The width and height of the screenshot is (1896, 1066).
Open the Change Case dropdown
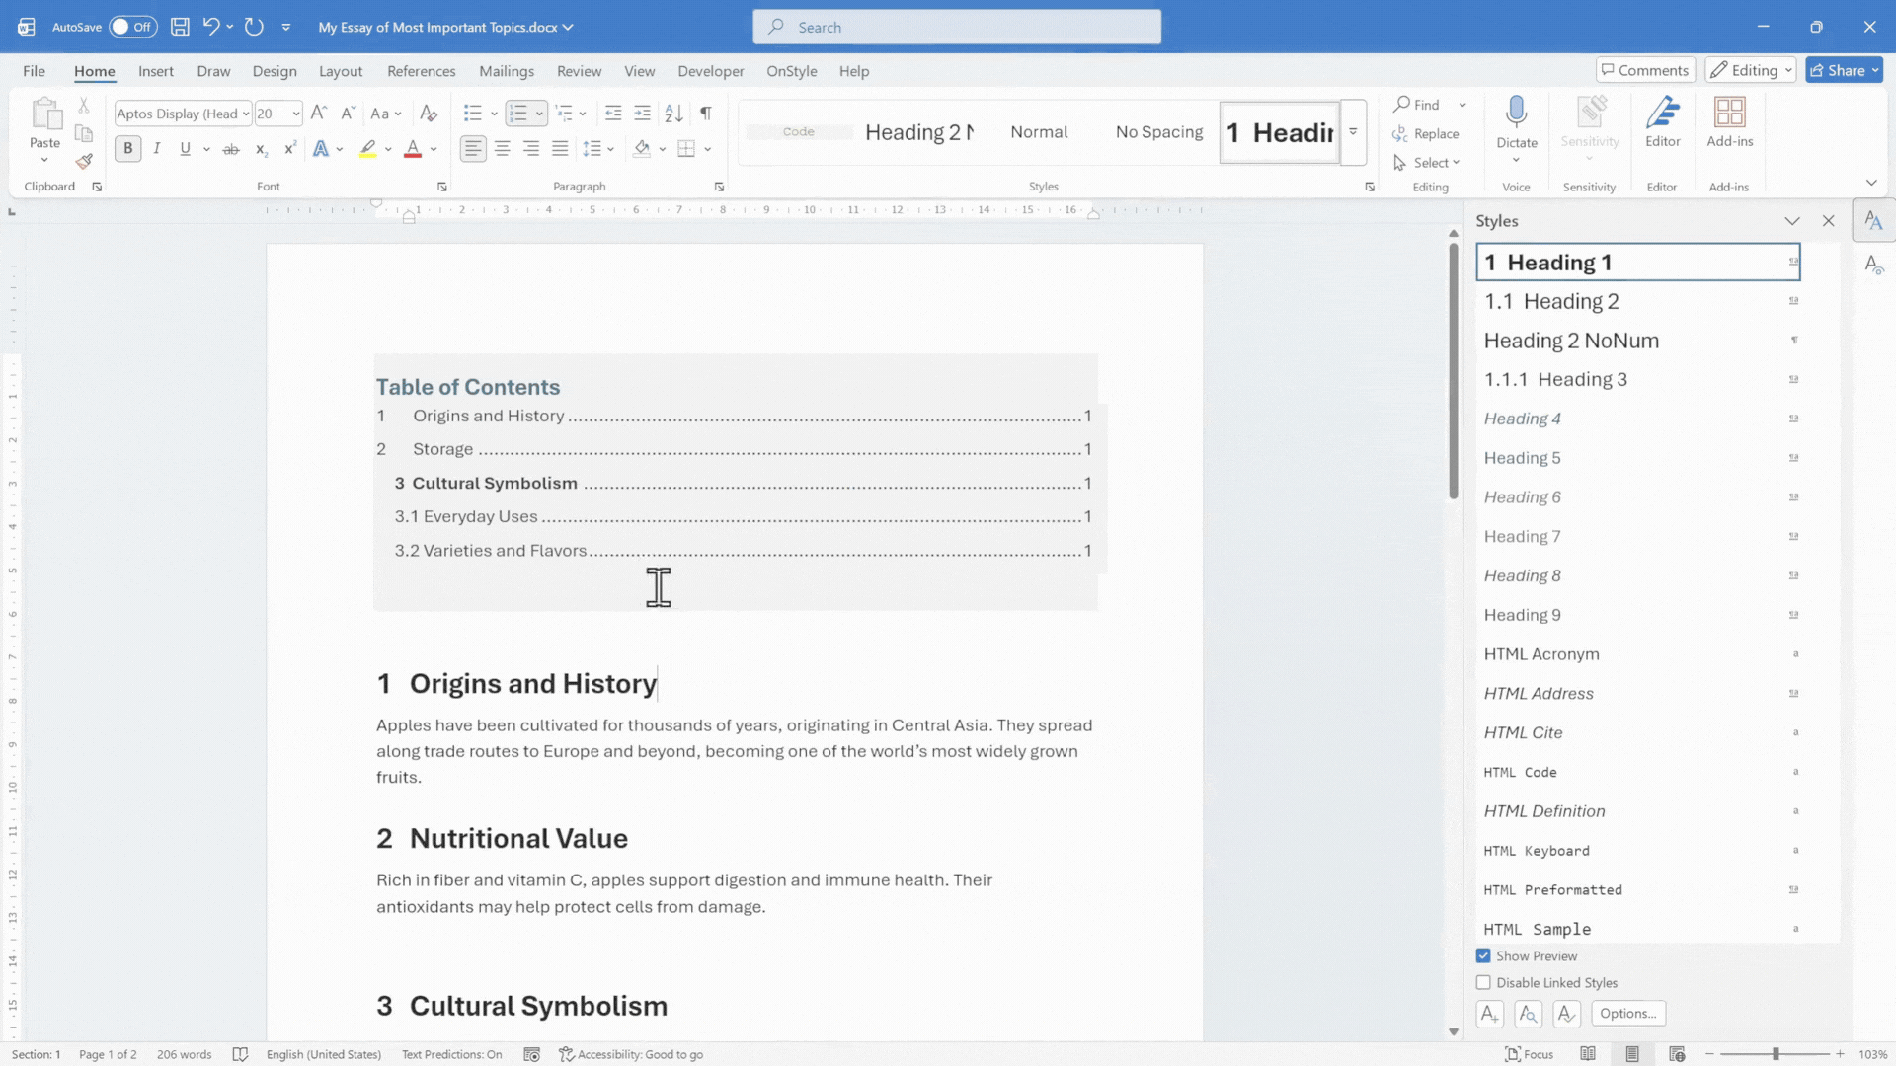[x=385, y=114]
